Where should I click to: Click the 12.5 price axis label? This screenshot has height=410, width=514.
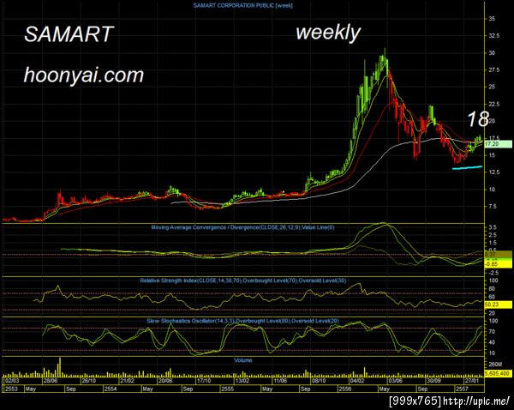point(494,172)
